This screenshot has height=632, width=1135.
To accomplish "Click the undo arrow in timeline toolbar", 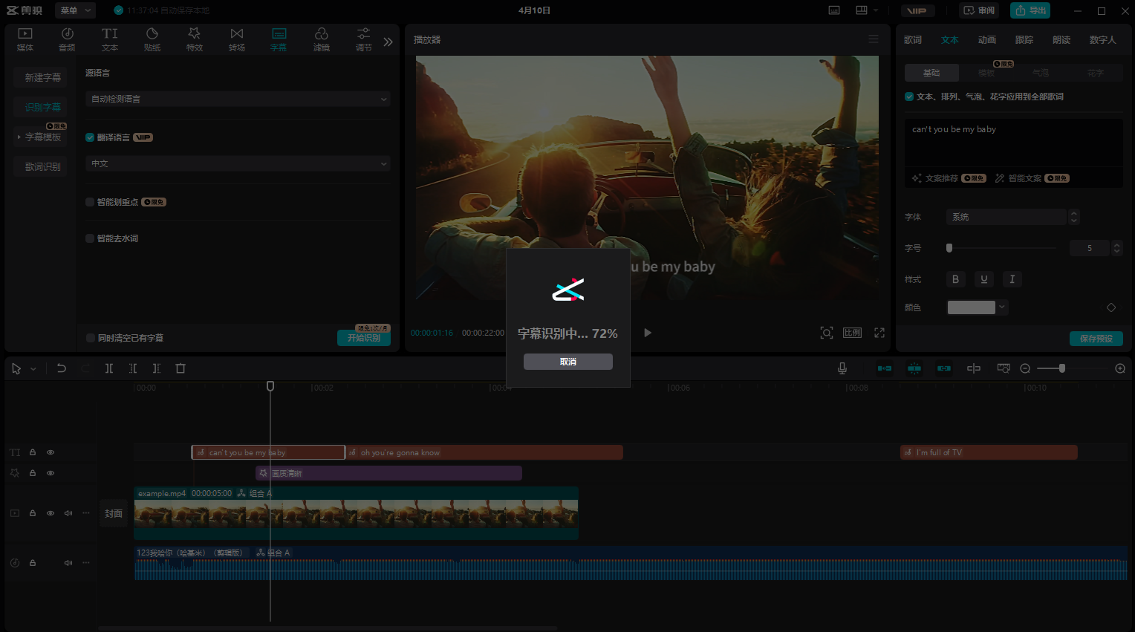I will point(62,368).
